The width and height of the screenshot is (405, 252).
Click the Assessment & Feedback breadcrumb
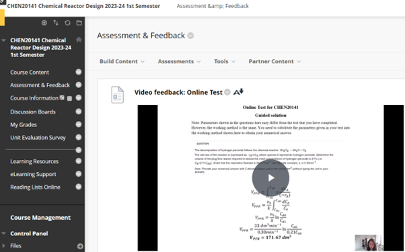[x=213, y=6]
